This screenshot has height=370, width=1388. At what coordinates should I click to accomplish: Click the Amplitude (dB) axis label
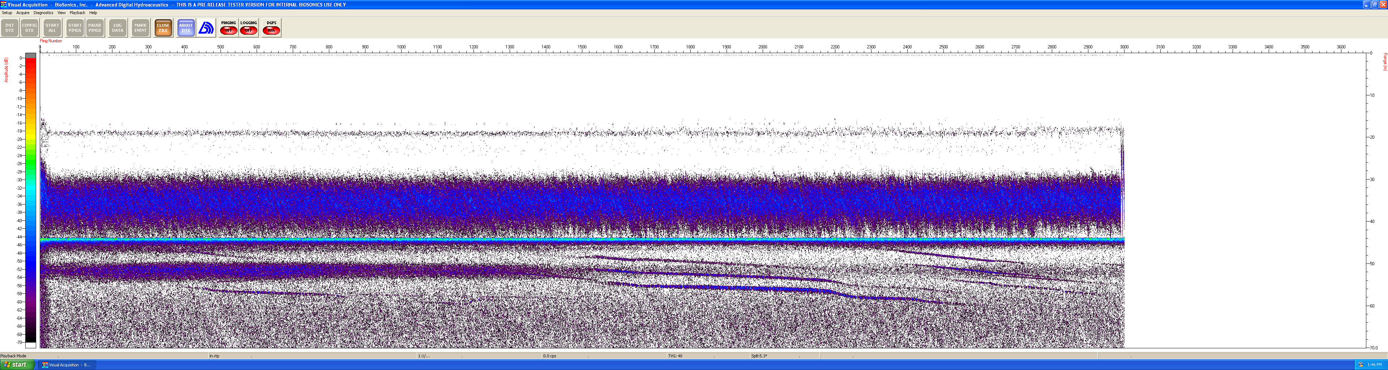6,70
